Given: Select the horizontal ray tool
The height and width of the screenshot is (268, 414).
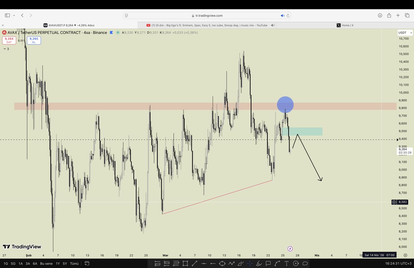Looking at the screenshot, I should (213, 264).
